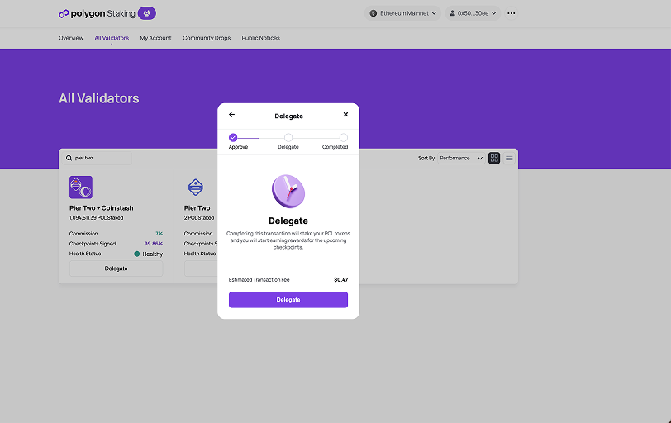
Task: Click the Estimated Transaction Fee label
Action: point(259,280)
